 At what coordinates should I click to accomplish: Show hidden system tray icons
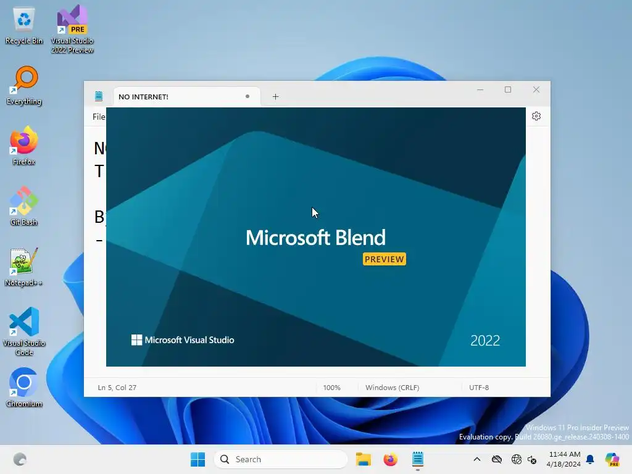coord(477,459)
